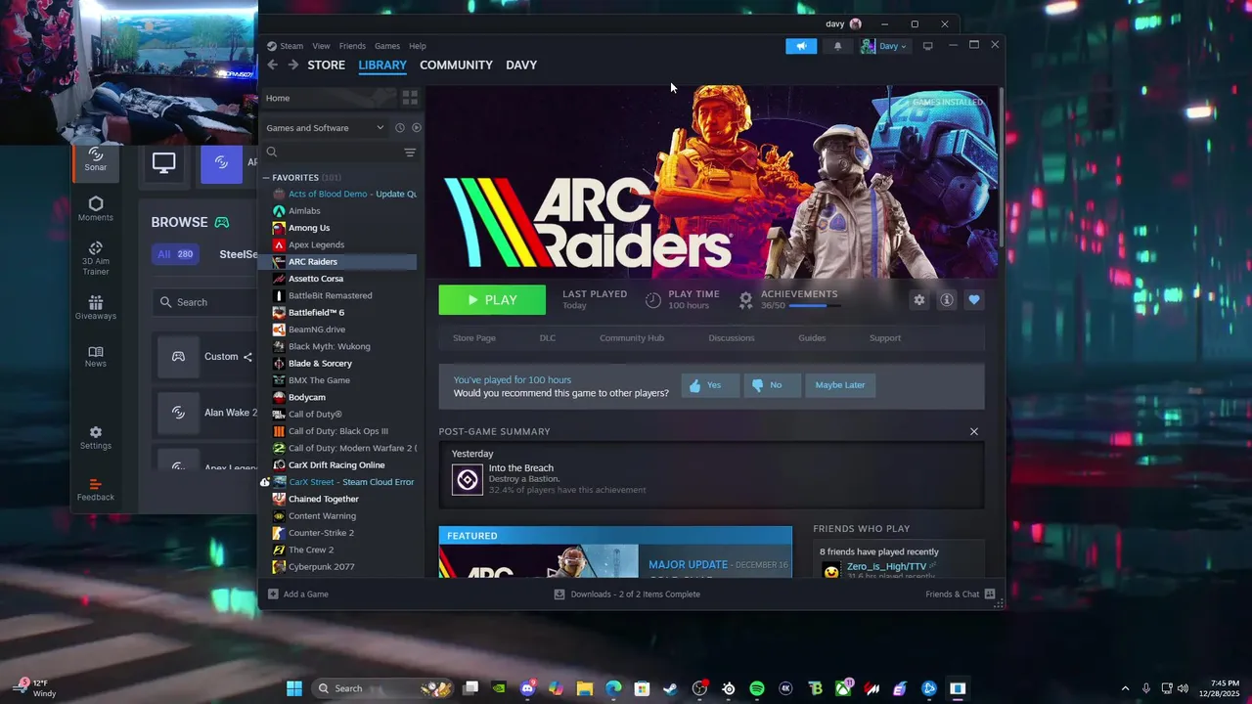This screenshot has height=704, width=1252.
Task: Open Steam announcements megaphone button
Action: 801,46
